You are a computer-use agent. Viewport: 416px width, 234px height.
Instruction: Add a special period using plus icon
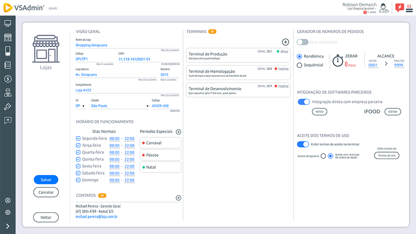pyautogui.click(x=178, y=132)
